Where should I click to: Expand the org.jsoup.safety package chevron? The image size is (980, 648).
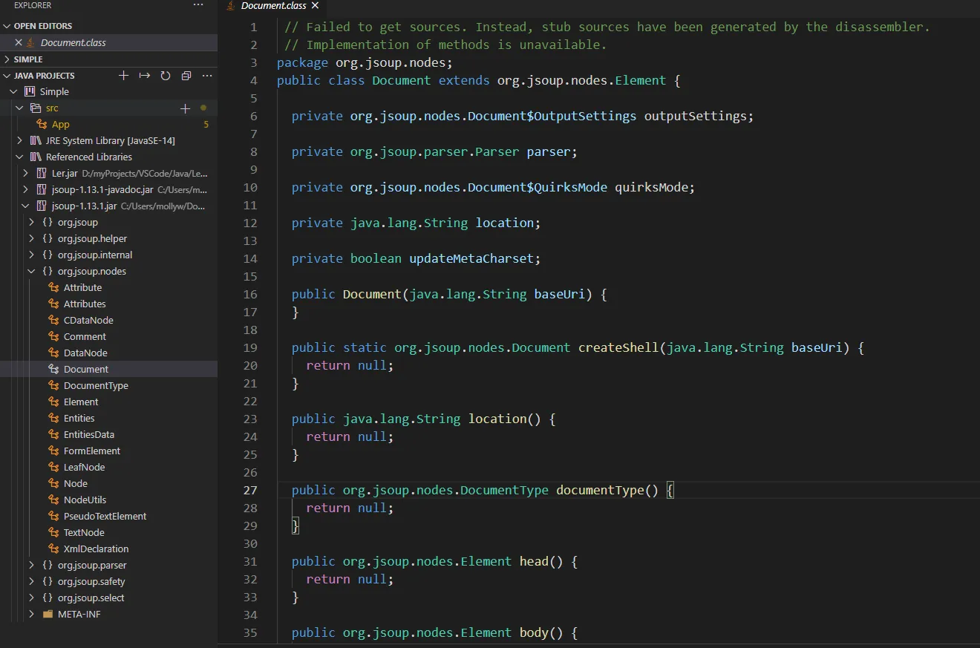click(x=31, y=582)
